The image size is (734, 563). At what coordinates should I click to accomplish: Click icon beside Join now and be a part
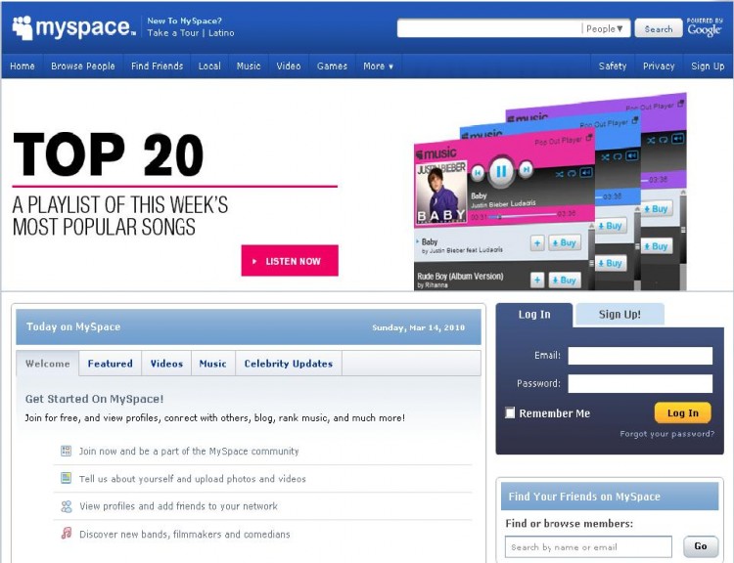point(66,451)
